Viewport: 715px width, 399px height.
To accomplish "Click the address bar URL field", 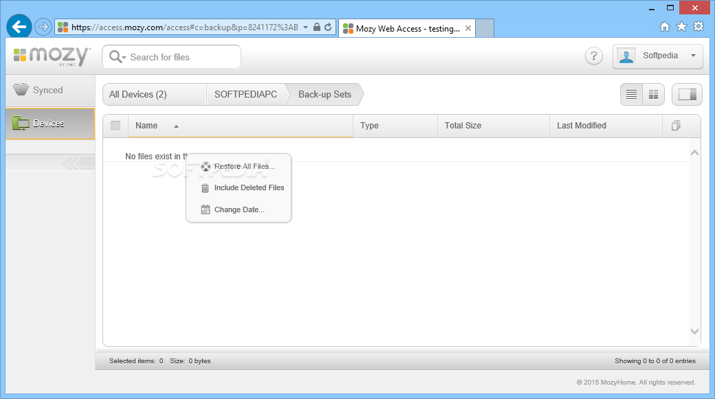I will [x=184, y=27].
